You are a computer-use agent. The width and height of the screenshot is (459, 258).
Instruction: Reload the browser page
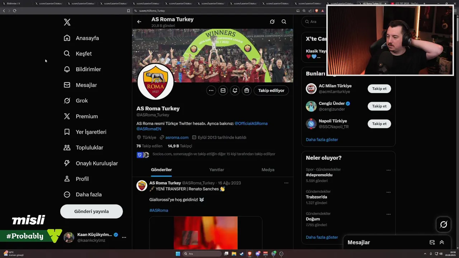(14, 11)
